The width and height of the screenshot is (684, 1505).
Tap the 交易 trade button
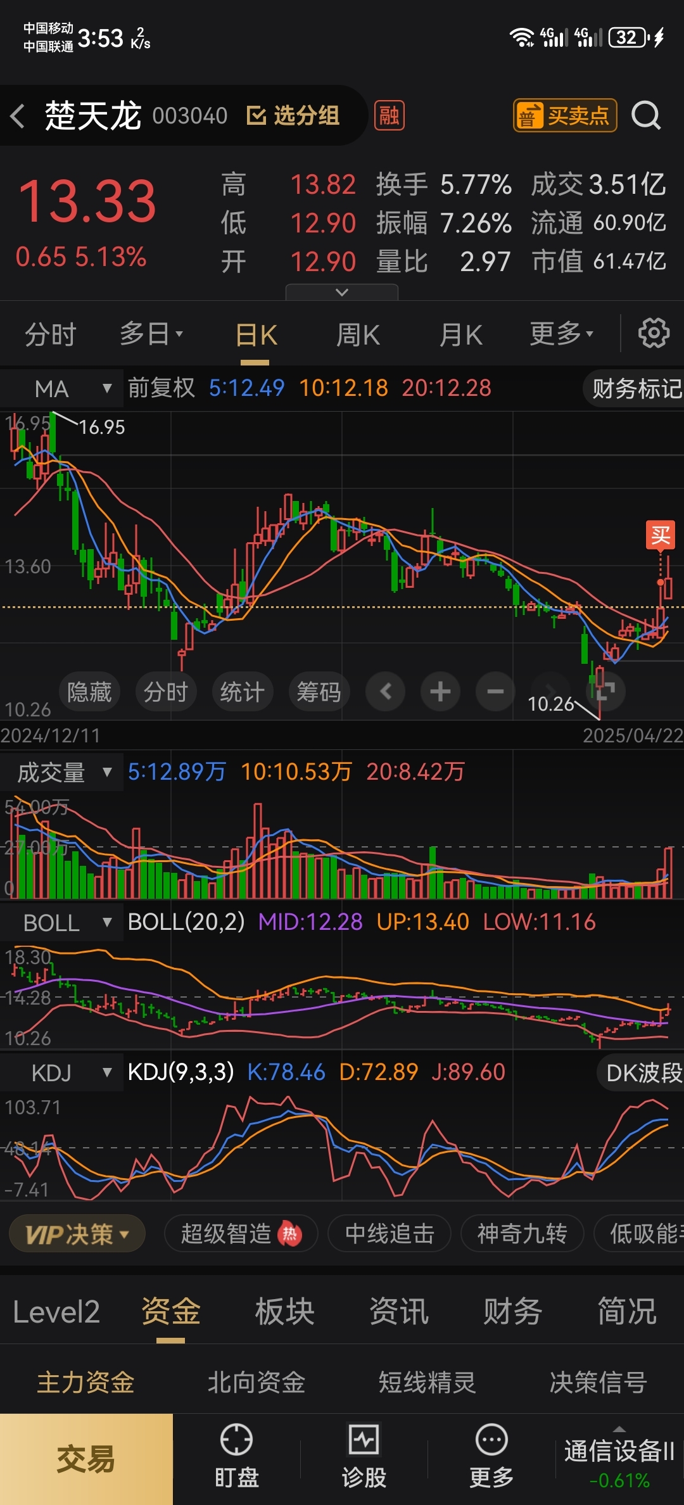point(86,1459)
